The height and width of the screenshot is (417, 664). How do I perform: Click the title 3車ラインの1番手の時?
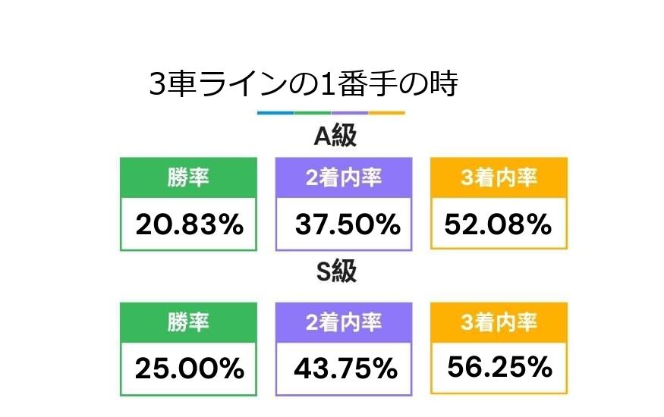(304, 85)
